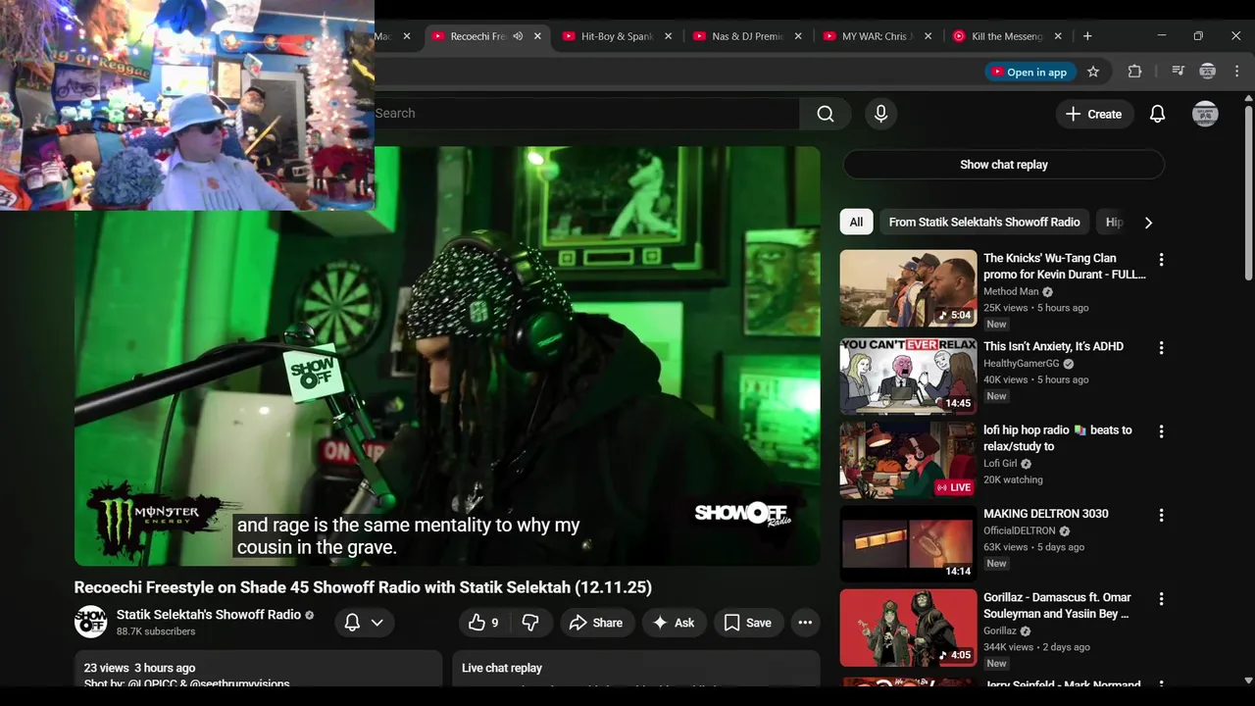
Task: Switch to Nas & DJ Premier tab
Action: (747, 36)
